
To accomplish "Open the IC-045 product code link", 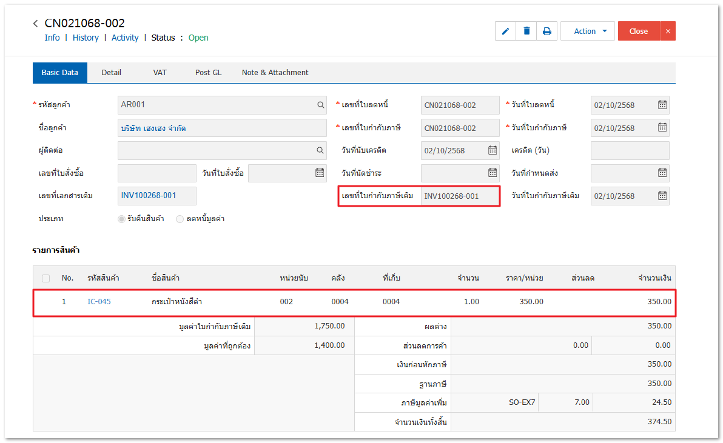I will (x=99, y=301).
